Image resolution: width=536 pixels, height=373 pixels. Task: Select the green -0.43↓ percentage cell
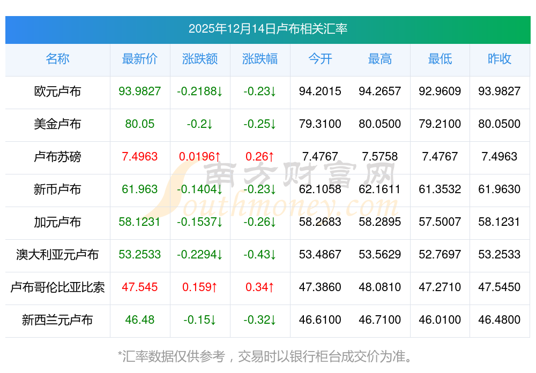[260, 255]
